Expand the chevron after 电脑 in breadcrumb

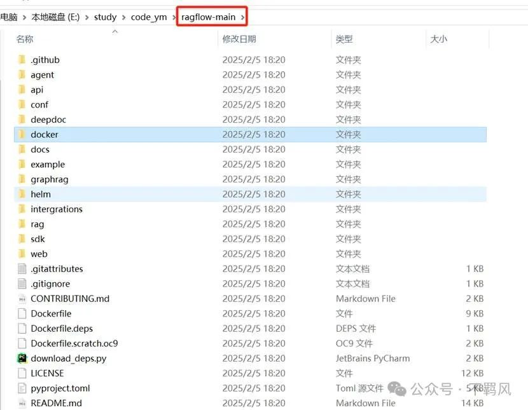point(24,17)
